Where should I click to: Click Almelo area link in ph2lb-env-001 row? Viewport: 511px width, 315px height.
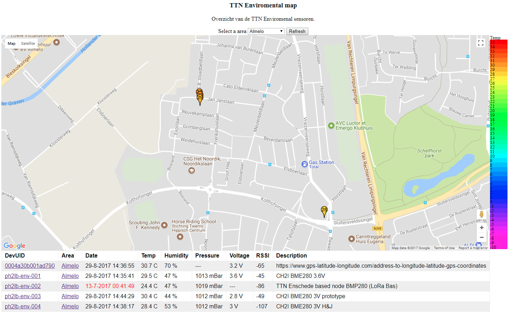70,276
